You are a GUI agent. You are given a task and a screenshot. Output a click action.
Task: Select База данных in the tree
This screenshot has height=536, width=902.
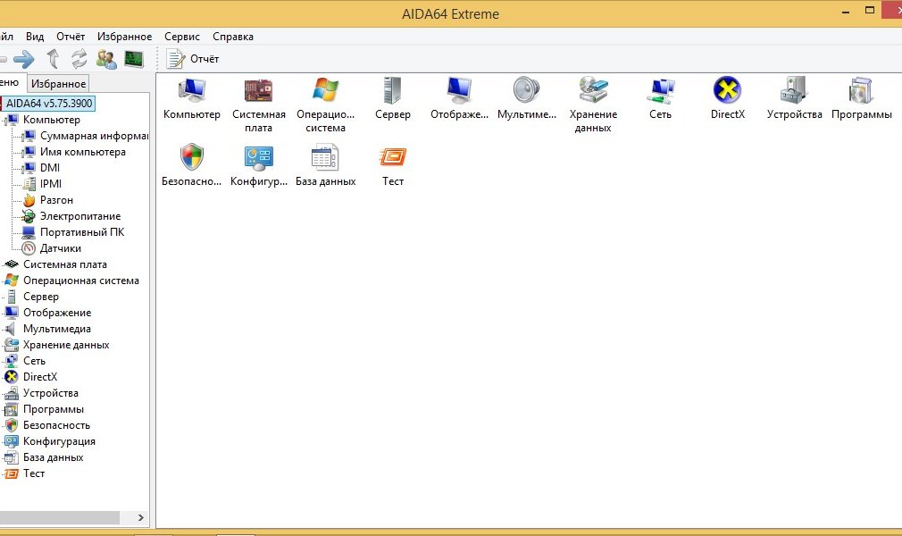[x=53, y=457]
